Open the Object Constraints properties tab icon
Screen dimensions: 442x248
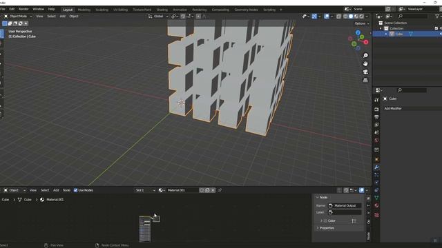[376, 190]
